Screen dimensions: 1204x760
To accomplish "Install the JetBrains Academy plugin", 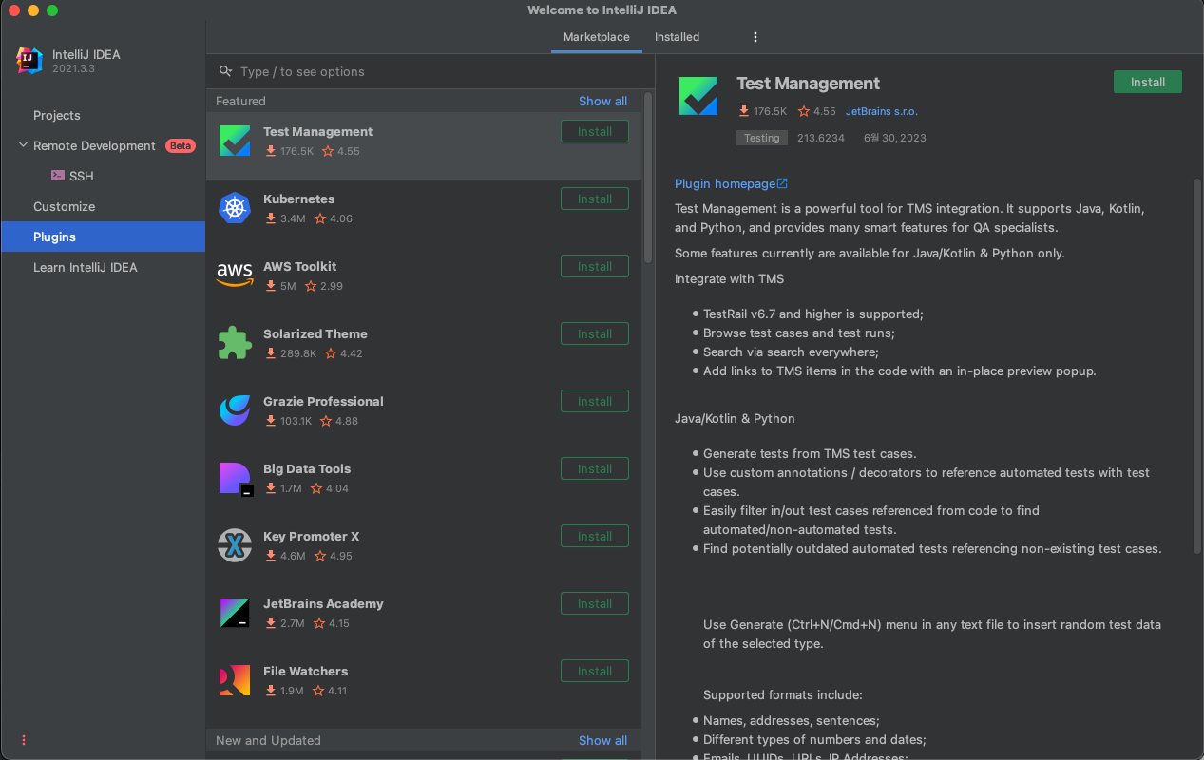I will (x=595, y=603).
